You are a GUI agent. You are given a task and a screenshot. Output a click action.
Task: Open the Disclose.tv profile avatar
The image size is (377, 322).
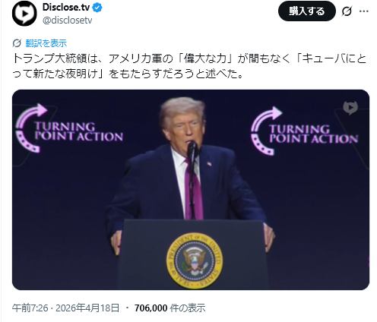[24, 14]
